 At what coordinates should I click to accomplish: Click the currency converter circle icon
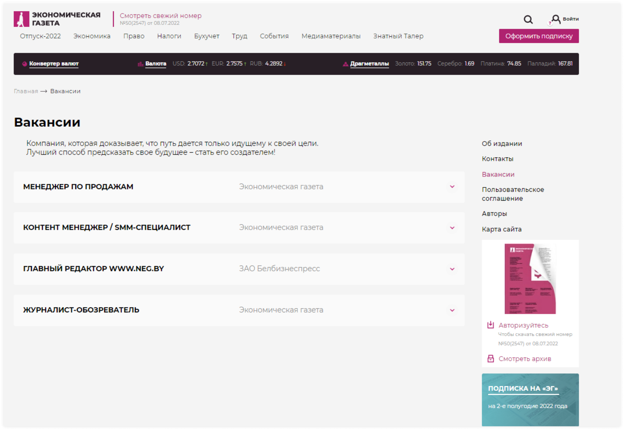click(25, 64)
